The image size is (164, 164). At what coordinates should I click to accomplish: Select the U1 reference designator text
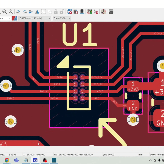click(80, 35)
